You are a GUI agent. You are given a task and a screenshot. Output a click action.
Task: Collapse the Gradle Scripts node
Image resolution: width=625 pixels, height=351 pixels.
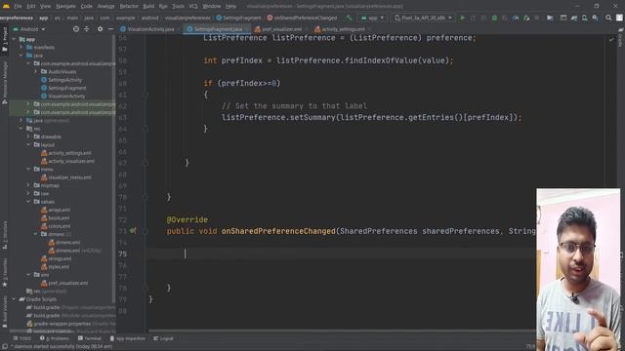tap(14, 299)
